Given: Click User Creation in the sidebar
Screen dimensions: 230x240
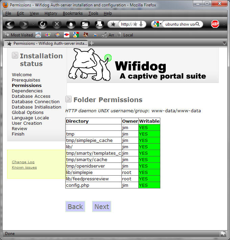Looking at the screenshot, I should coord(27,123).
